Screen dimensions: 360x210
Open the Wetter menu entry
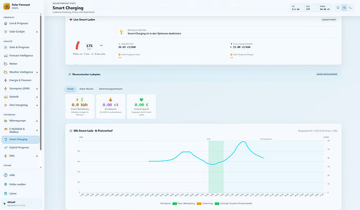(21, 64)
